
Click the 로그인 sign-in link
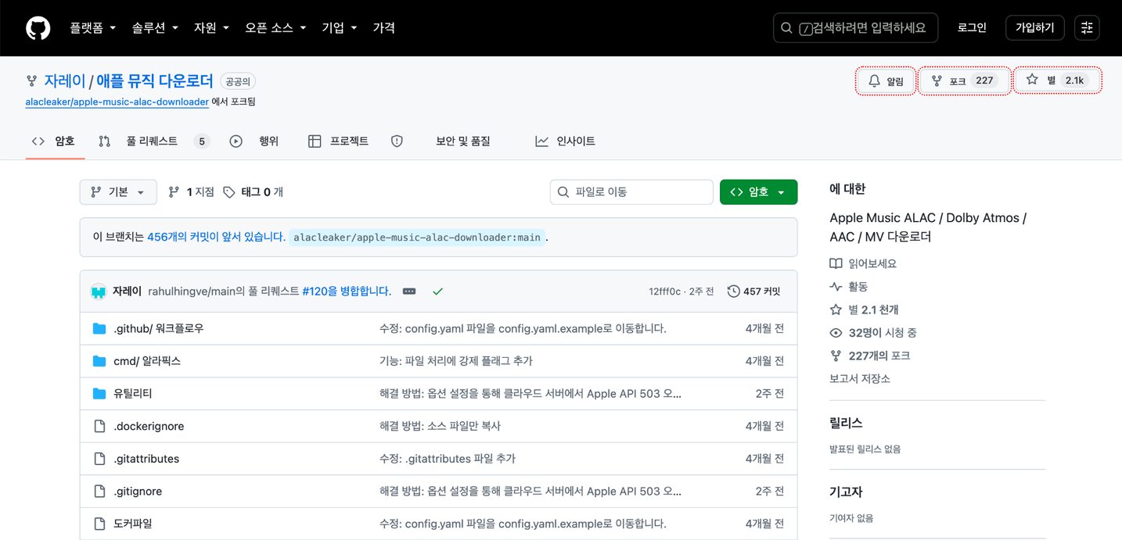pyautogui.click(x=972, y=28)
